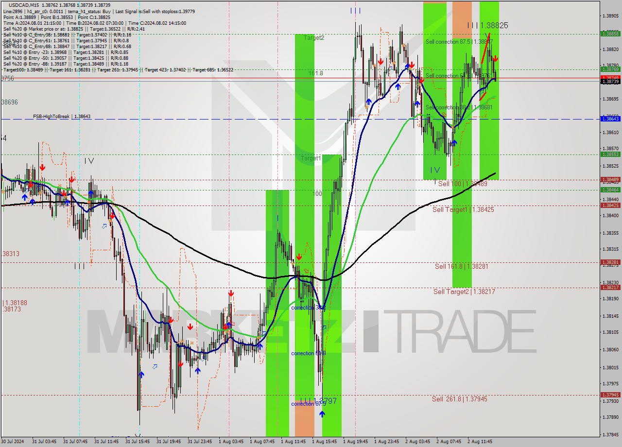Click the 31 Jul 11:45 time label
This screenshot has width=622, height=447.
pos(106,442)
